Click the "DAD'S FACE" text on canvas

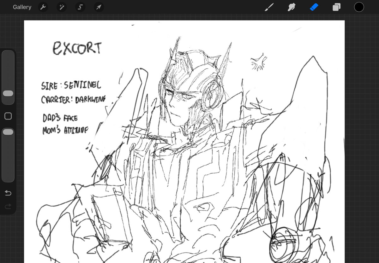click(x=60, y=118)
